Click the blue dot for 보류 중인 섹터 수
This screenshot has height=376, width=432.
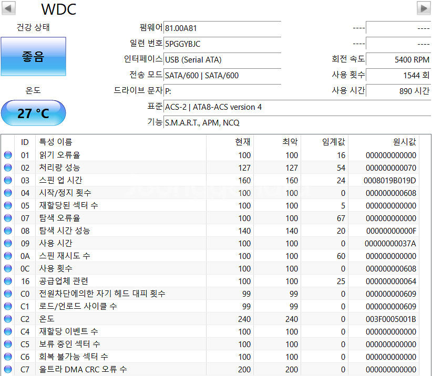coord(7,344)
